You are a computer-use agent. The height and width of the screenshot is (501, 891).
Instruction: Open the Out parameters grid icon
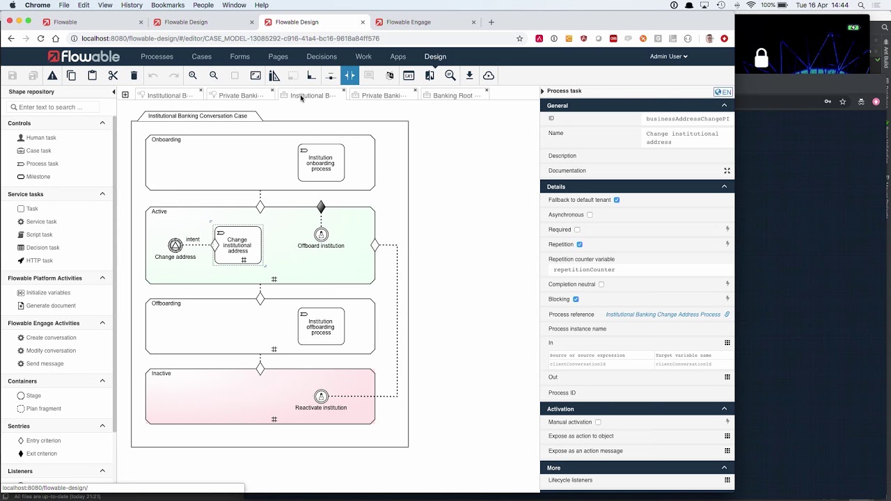pos(727,377)
